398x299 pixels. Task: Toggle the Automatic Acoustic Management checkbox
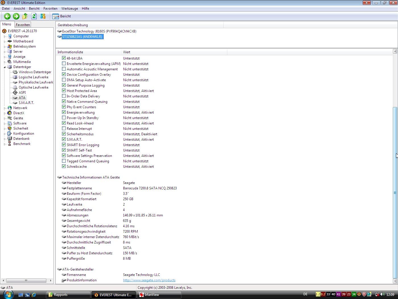tap(64, 69)
